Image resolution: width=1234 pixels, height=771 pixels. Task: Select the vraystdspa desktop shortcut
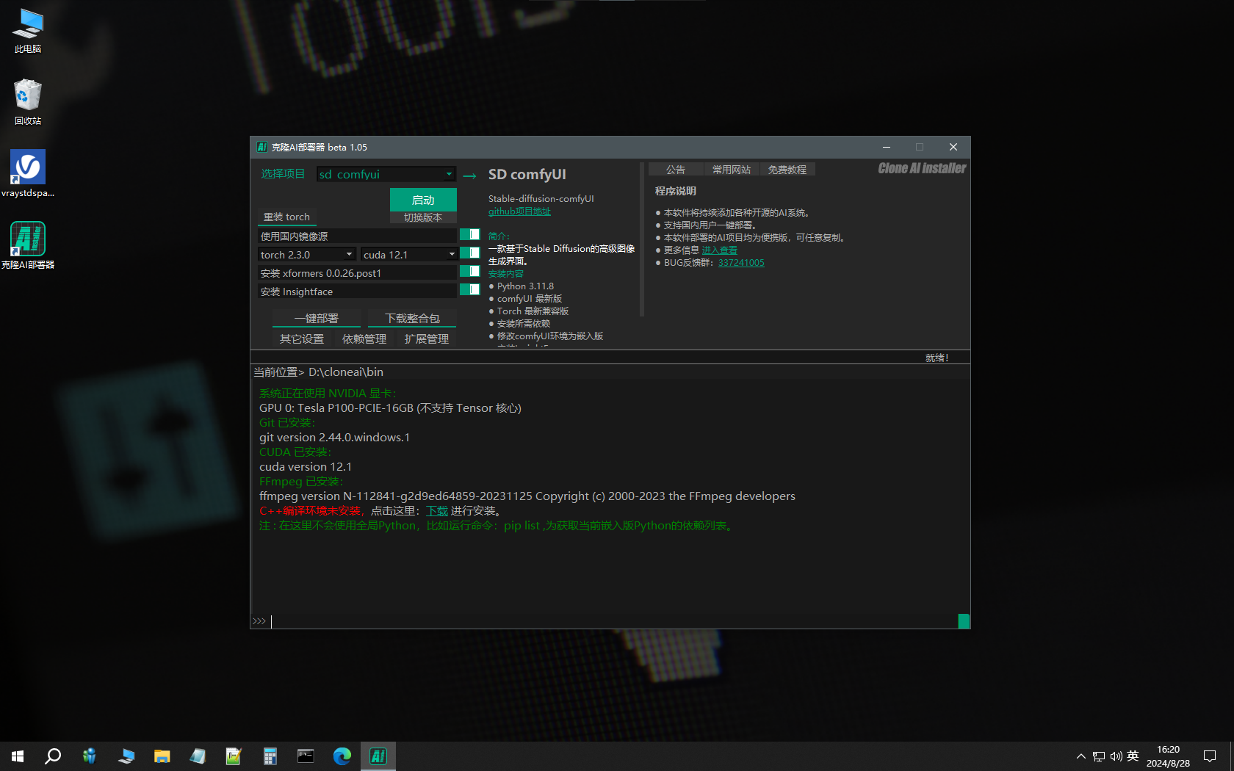[28, 174]
